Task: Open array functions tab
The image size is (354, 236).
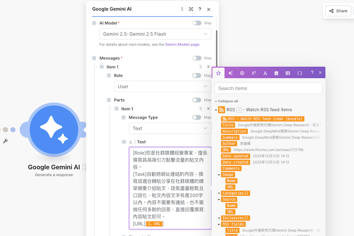Action: (288, 73)
